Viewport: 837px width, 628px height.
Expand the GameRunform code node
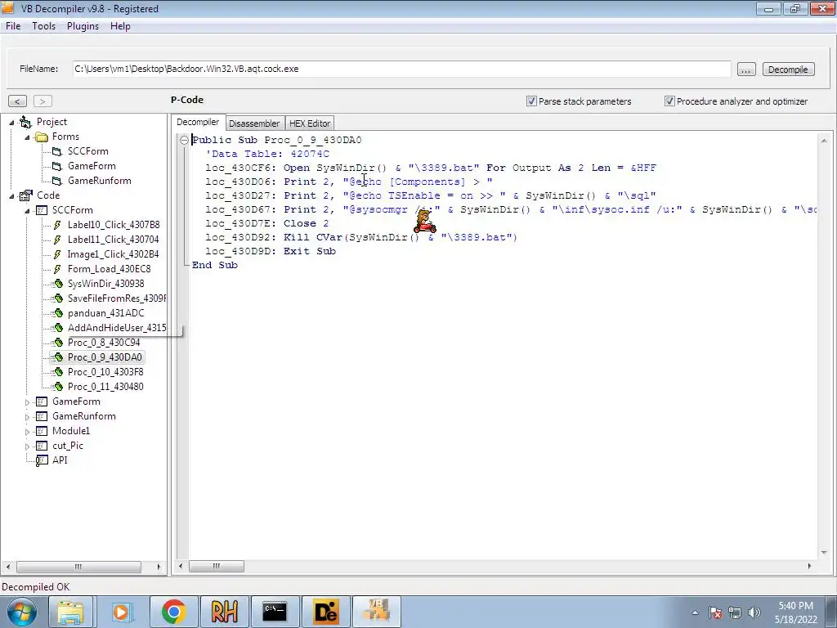pos(27,416)
